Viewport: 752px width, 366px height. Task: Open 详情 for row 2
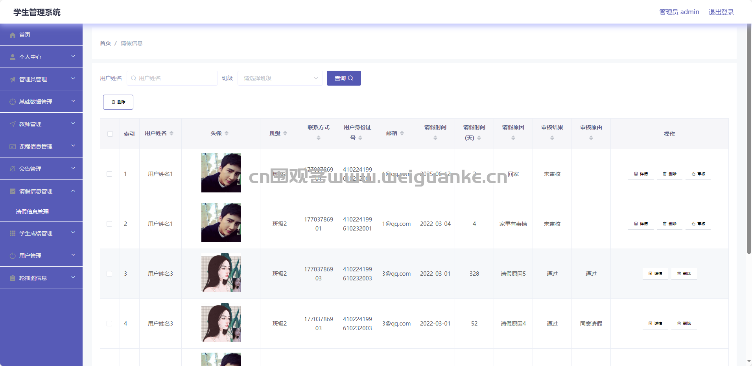click(x=641, y=224)
